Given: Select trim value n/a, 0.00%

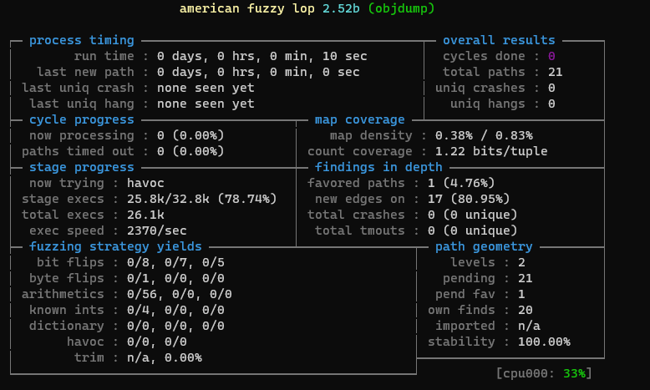Looking at the screenshot, I should pos(164,357).
